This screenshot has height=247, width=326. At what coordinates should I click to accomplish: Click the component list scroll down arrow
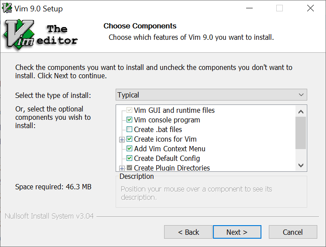(301, 165)
